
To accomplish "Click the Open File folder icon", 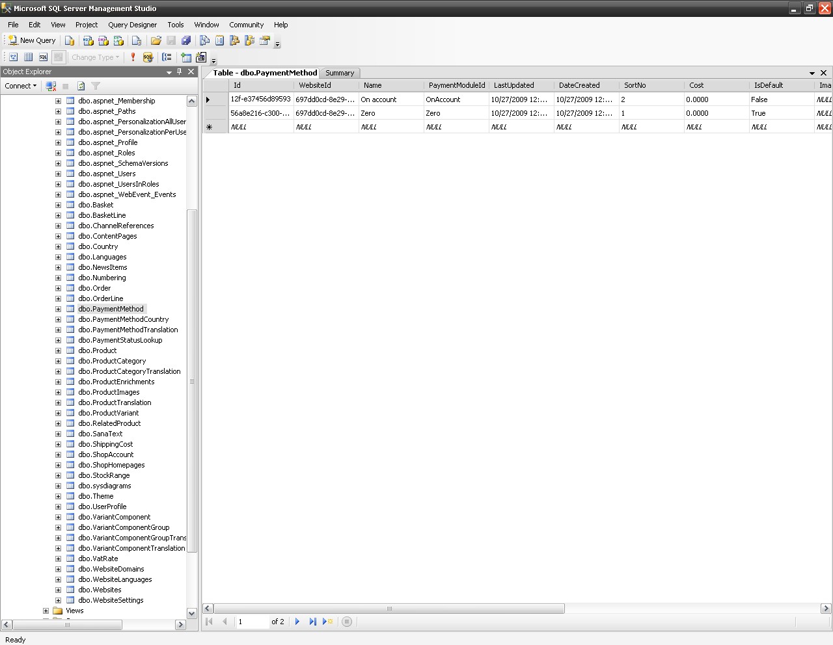I will [156, 40].
